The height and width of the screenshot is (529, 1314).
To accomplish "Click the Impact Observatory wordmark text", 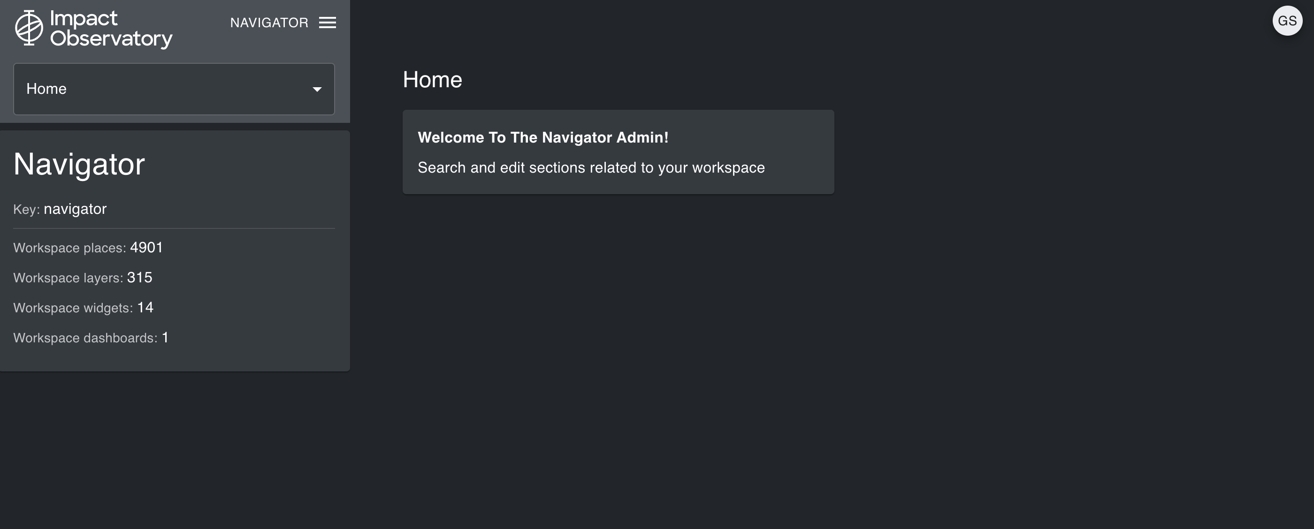I will click(x=111, y=29).
